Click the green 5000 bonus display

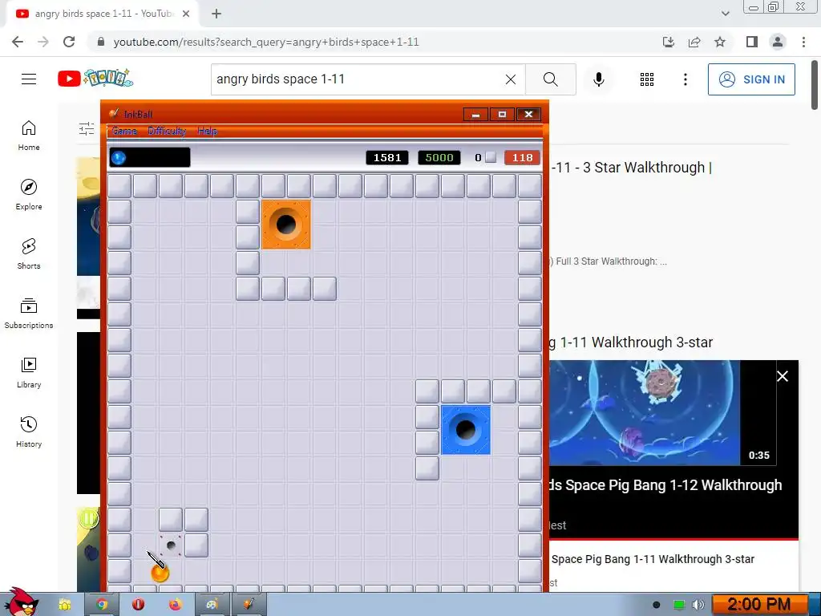[x=439, y=158]
